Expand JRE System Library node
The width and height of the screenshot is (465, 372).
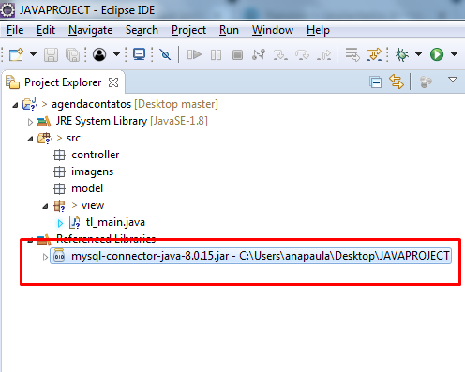(x=30, y=122)
